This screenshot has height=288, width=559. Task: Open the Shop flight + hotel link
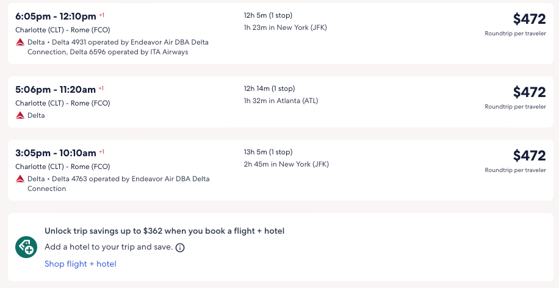pos(81,264)
